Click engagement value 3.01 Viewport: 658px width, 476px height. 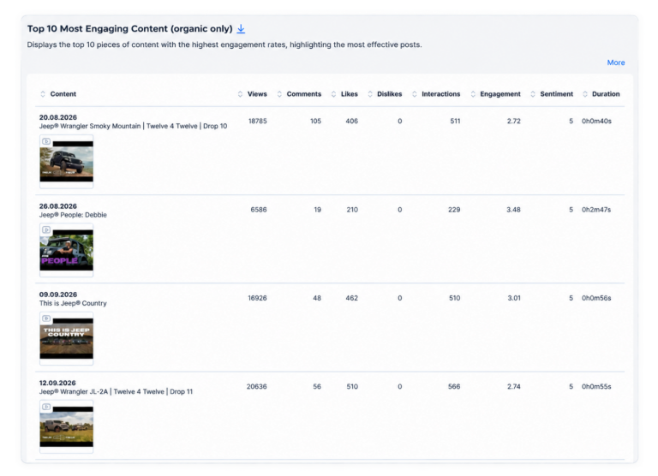pos(514,298)
